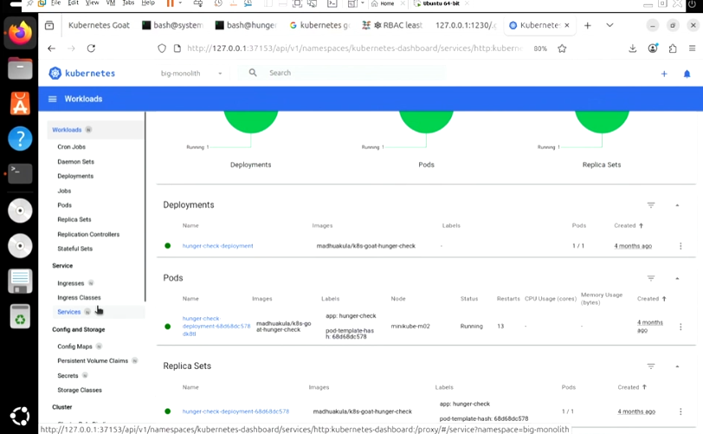Image resolution: width=703 pixels, height=434 pixels.
Task: Show applications via Ubuntu logo icon
Action: (x=20, y=416)
